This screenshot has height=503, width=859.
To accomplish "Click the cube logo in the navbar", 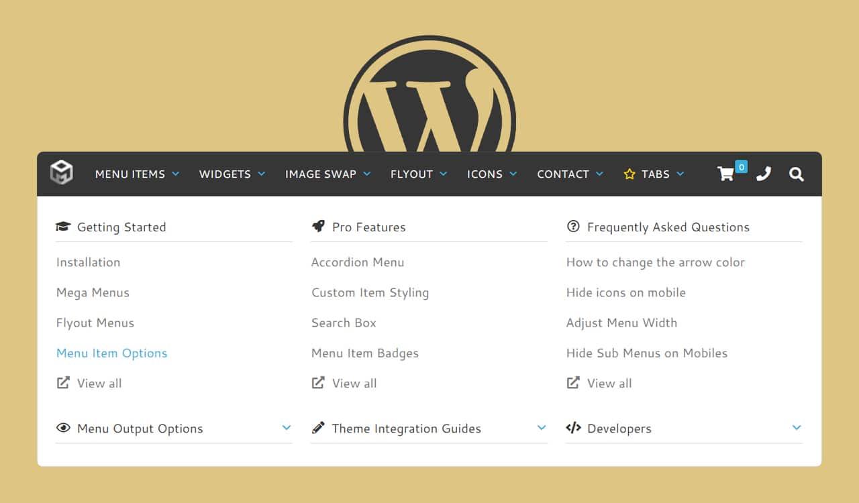I will [61, 173].
